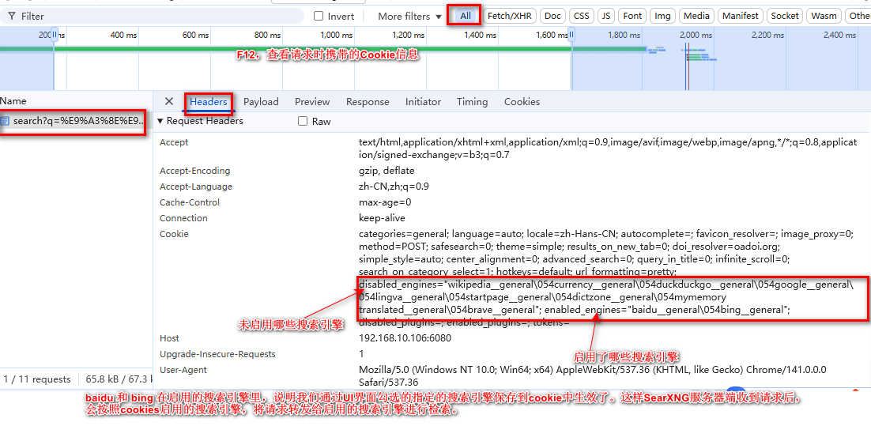Switch to the Cookies tab
Image resolution: width=871 pixels, height=426 pixels.
click(x=522, y=102)
